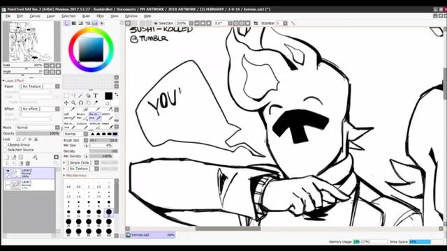Expand the Miscellaneous section
Image resolution: width=447 pixels, height=251 pixels.
pyautogui.click(x=64, y=176)
